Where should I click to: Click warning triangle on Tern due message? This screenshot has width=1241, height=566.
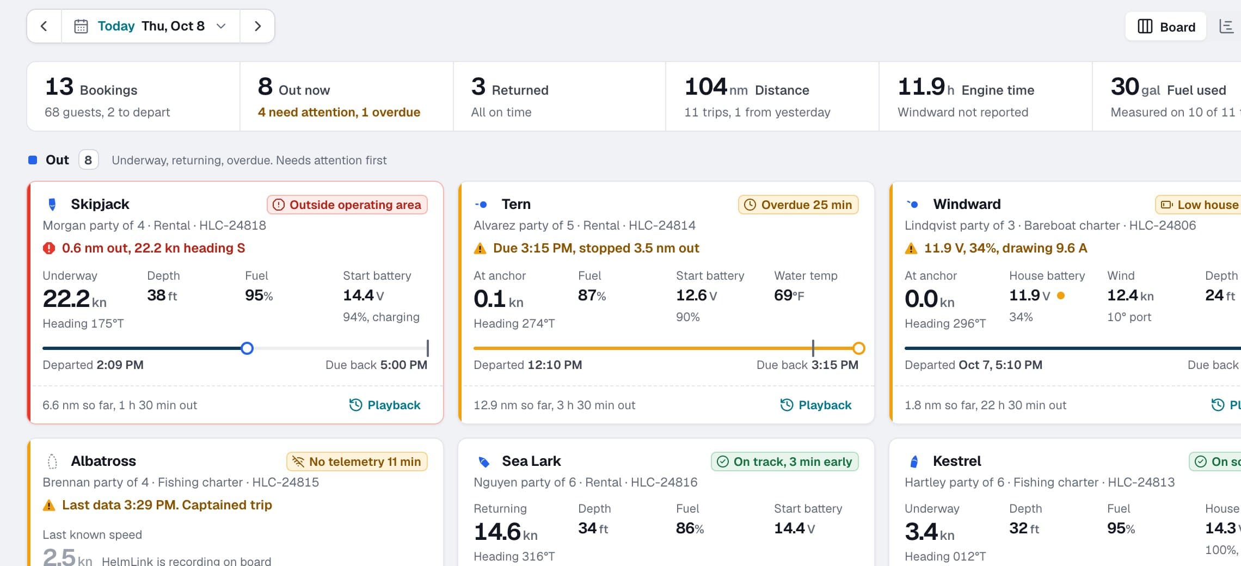(480, 248)
